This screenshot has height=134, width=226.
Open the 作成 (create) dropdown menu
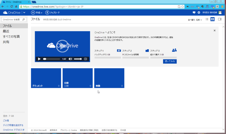click(x=37, y=13)
